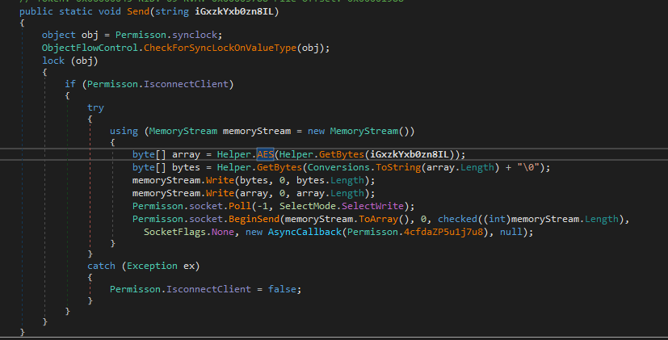
Task: Click the "\0" string literal
Action: click(x=529, y=167)
